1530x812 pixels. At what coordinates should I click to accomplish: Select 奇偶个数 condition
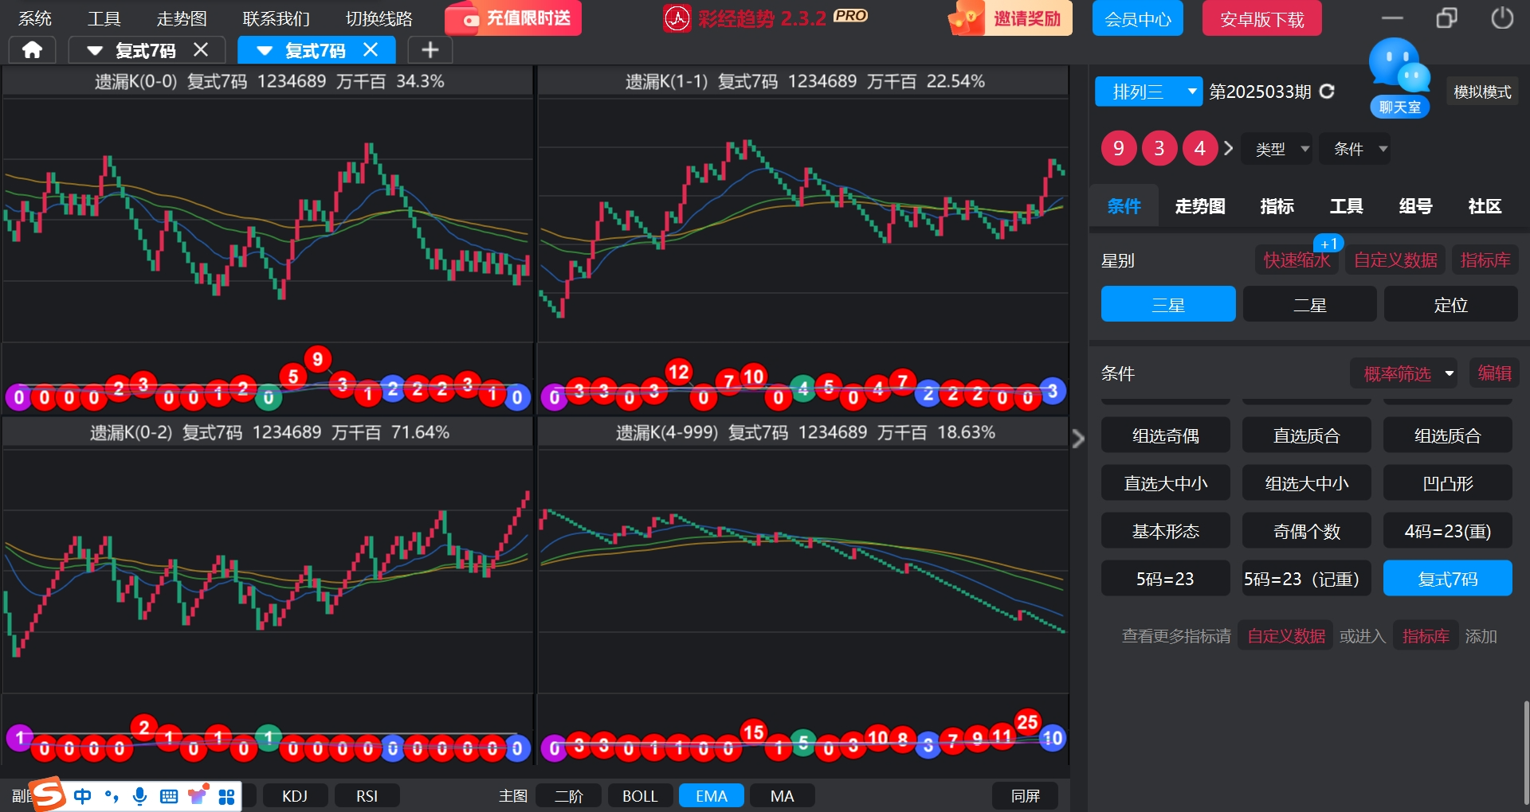pos(1307,531)
